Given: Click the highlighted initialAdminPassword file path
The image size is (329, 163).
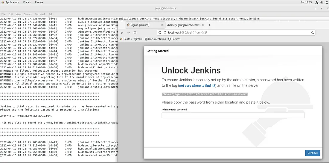Looking at the screenshot, I should click(205, 94).
